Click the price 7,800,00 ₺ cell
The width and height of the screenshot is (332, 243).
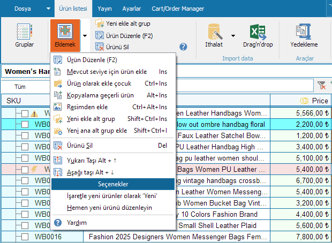click(x=300, y=237)
